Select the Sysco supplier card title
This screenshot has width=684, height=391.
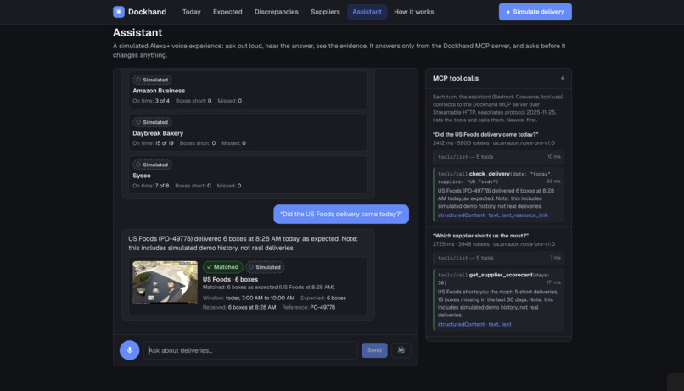142,176
